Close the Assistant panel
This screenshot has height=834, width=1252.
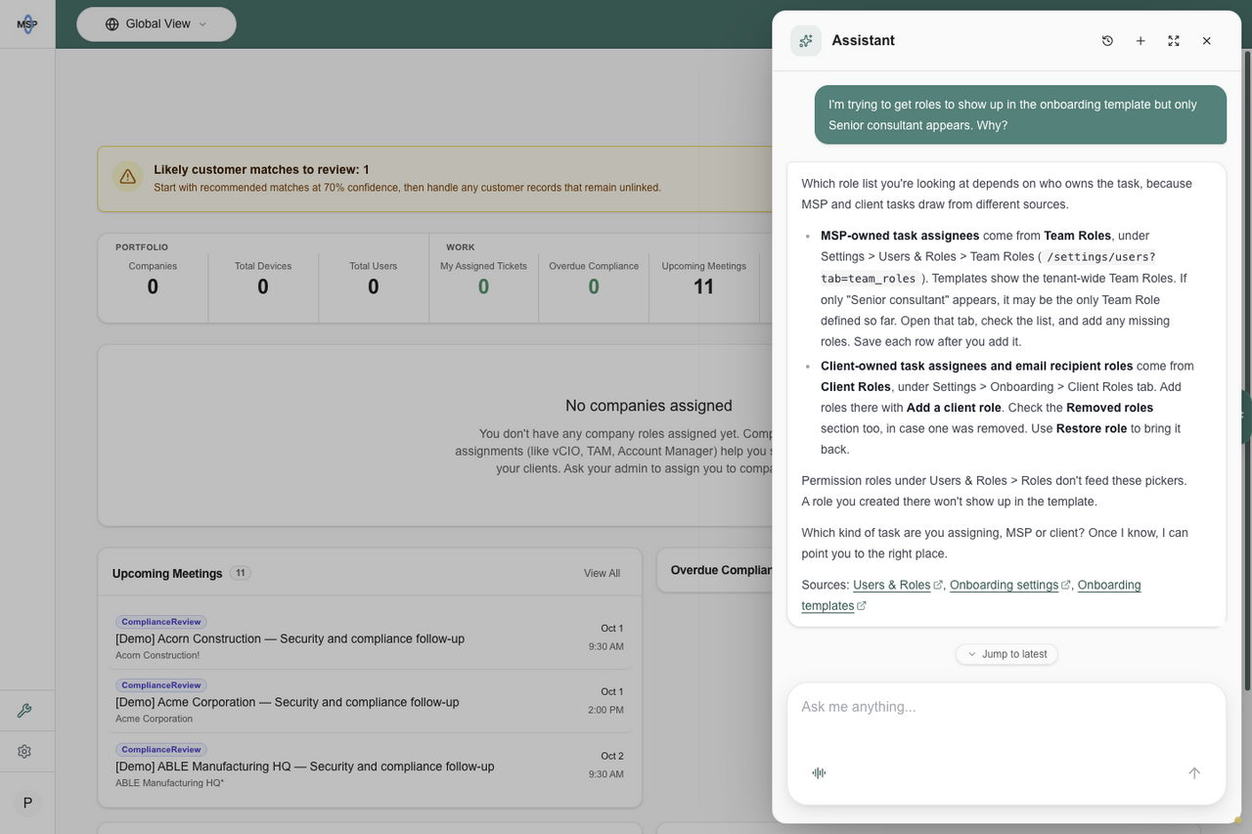click(x=1207, y=41)
